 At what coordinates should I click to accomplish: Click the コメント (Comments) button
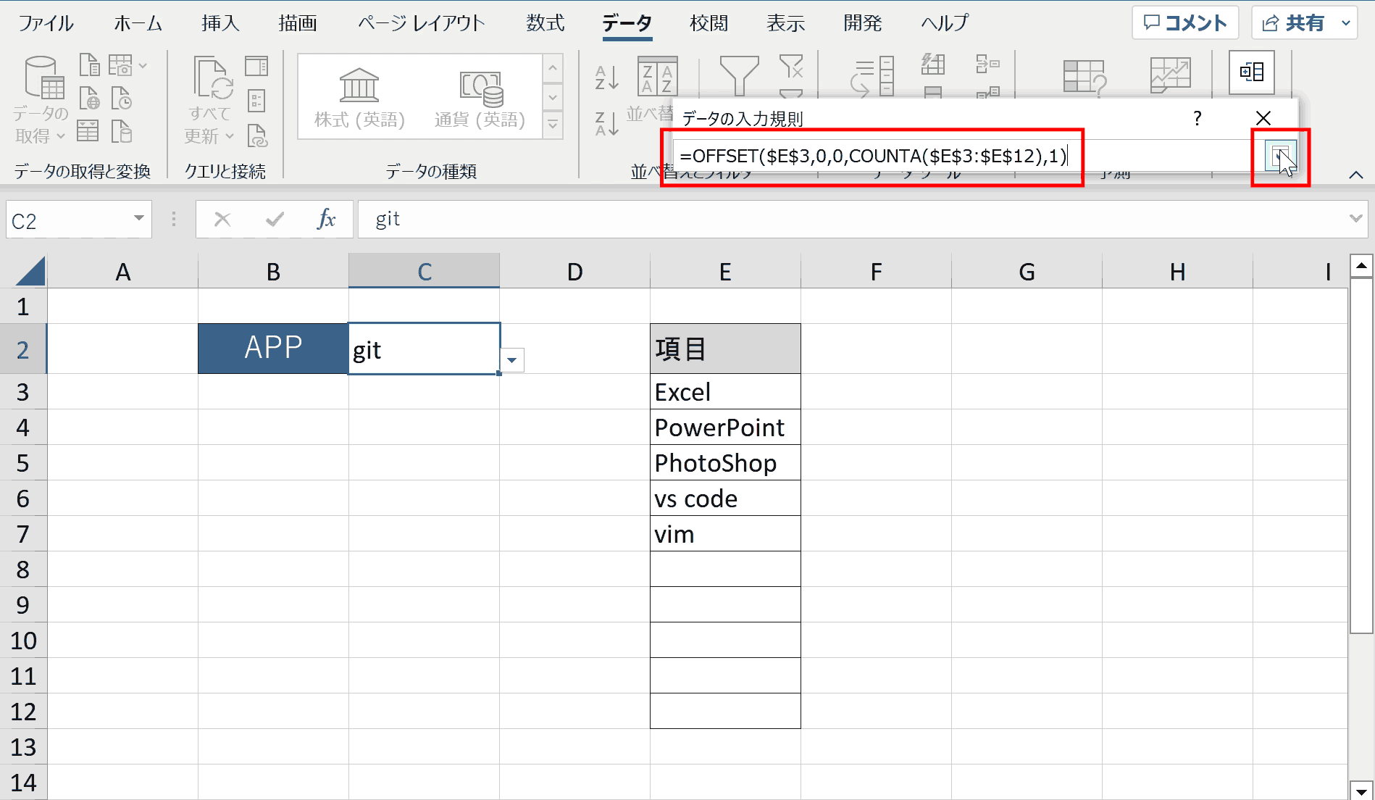point(1185,23)
